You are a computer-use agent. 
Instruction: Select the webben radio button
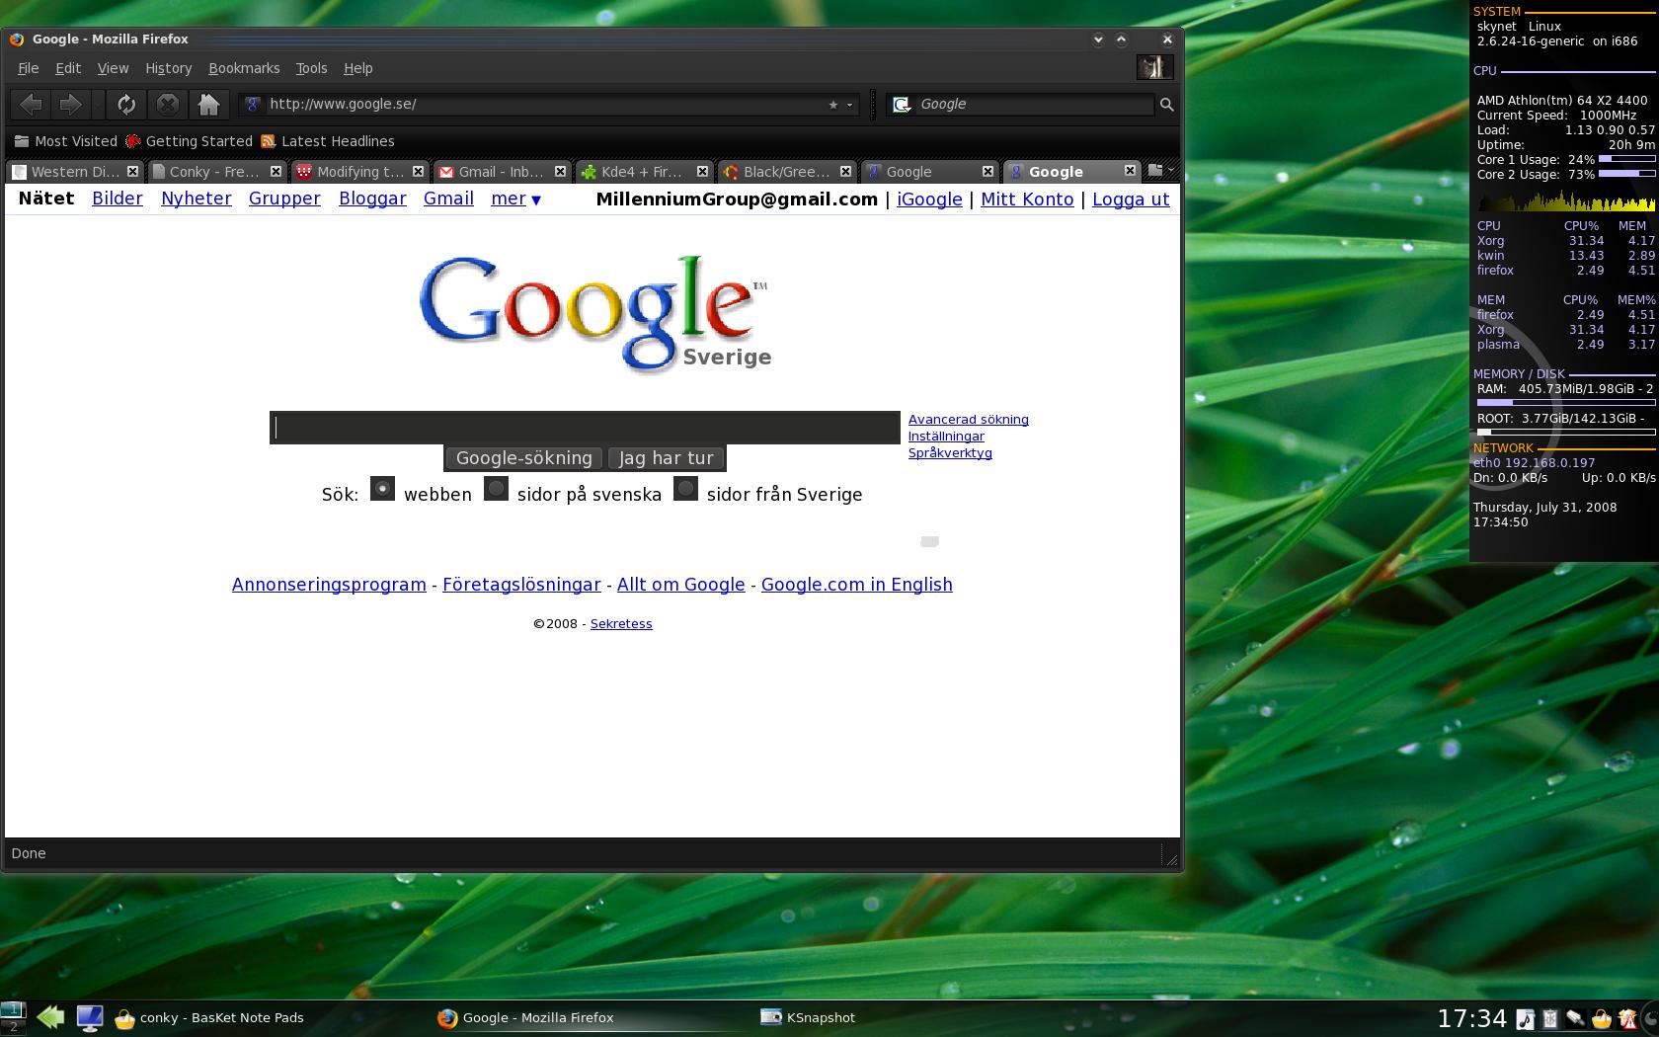[x=382, y=489]
